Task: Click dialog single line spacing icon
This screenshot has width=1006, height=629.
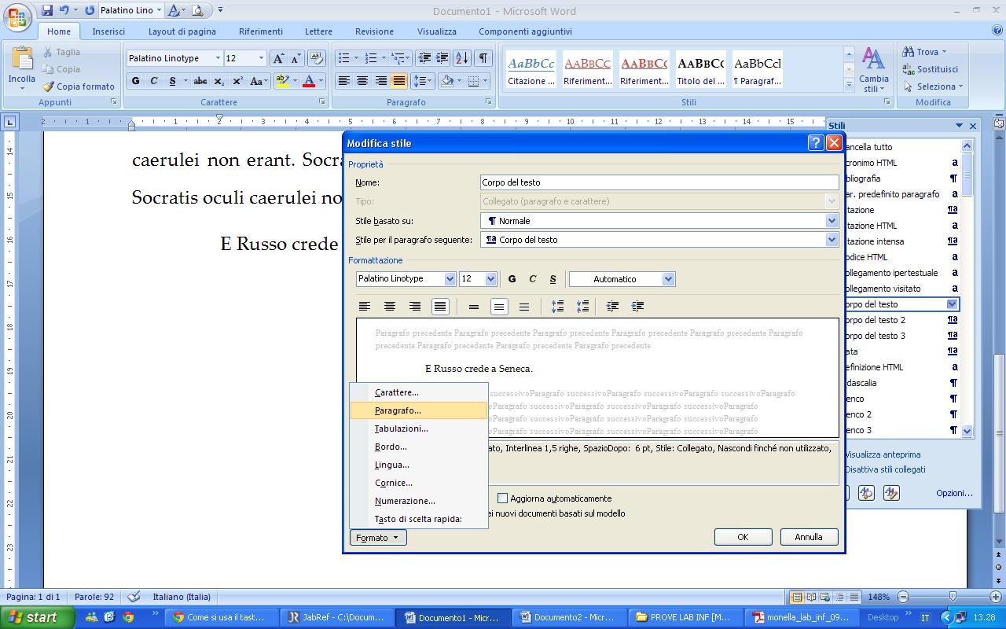Action: coord(473,307)
